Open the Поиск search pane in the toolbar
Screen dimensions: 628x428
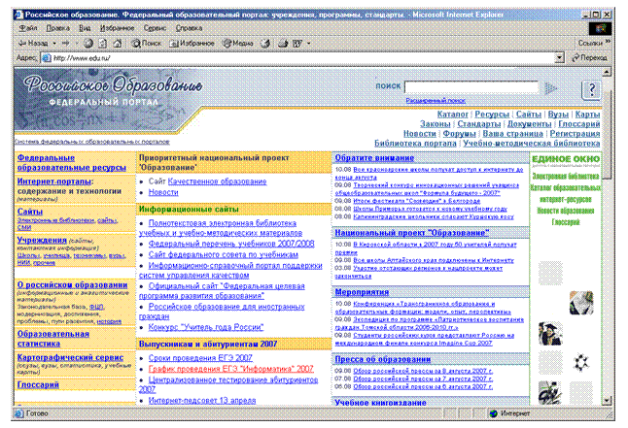coord(146,44)
